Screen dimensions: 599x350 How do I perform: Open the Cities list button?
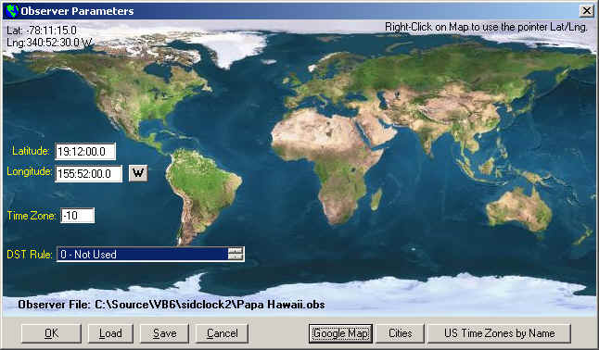click(x=400, y=333)
